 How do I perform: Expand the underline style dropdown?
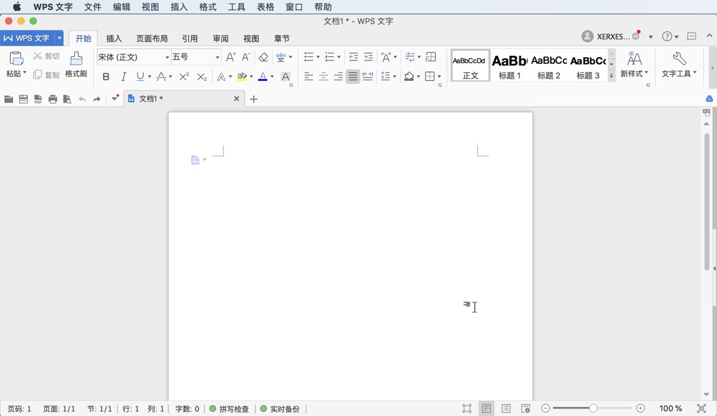148,76
